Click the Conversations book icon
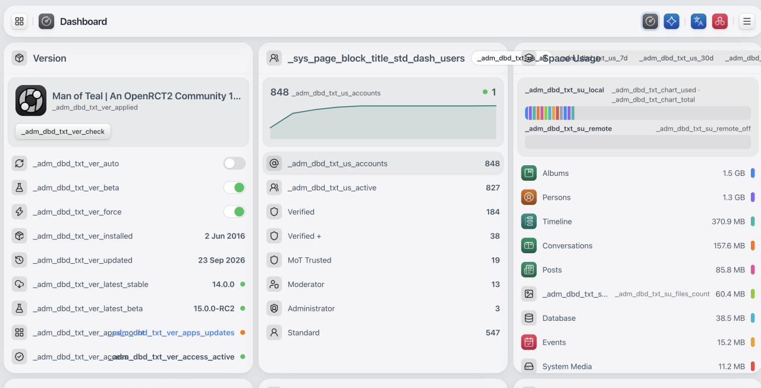Viewport: 761px width, 388px height. coord(529,245)
